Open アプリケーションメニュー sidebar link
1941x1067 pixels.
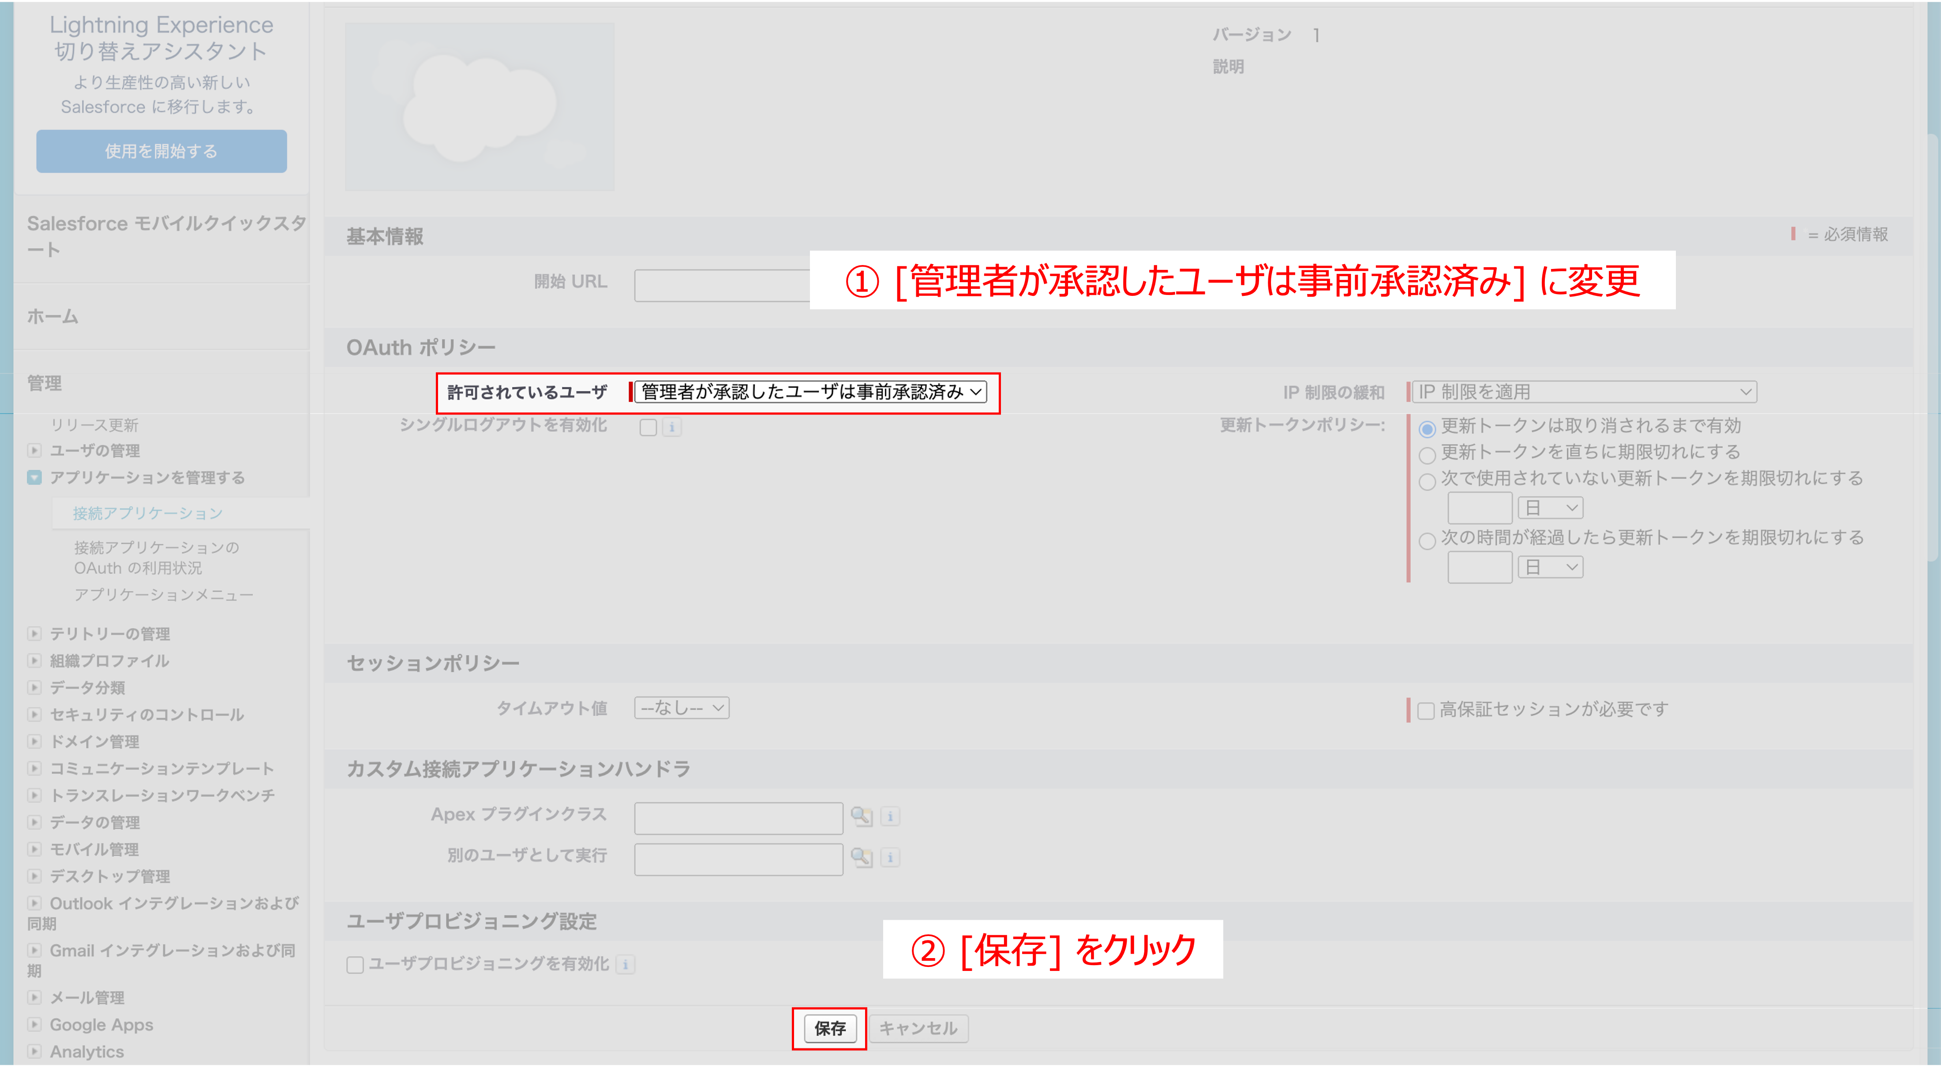point(164,595)
